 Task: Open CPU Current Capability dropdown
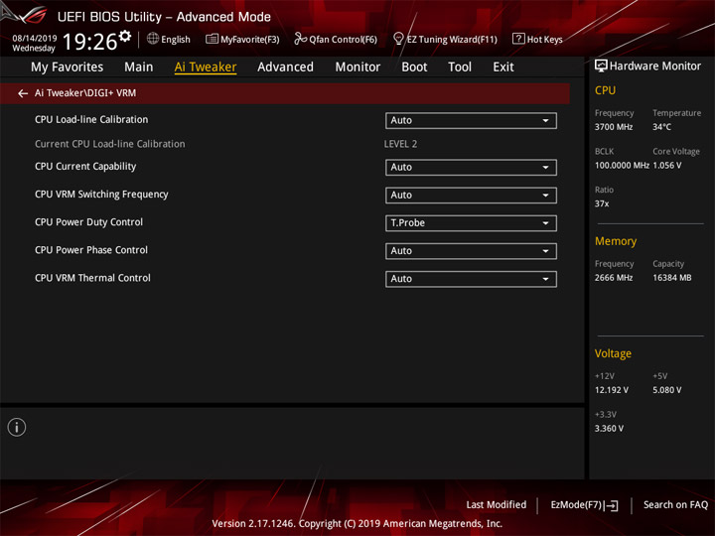(471, 168)
